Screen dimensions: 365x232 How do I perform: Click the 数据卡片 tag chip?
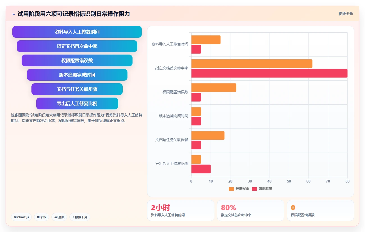pos(80,217)
